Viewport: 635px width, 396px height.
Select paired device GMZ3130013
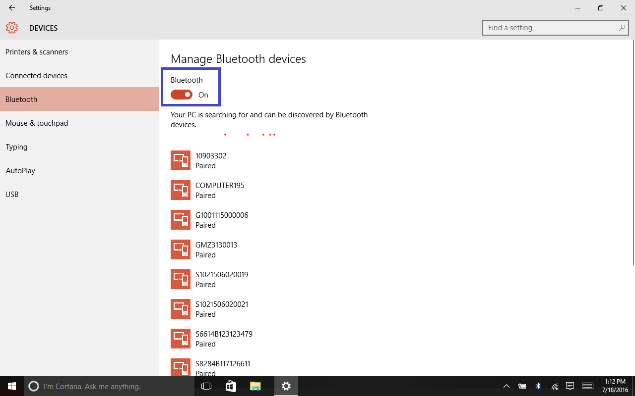(x=216, y=249)
